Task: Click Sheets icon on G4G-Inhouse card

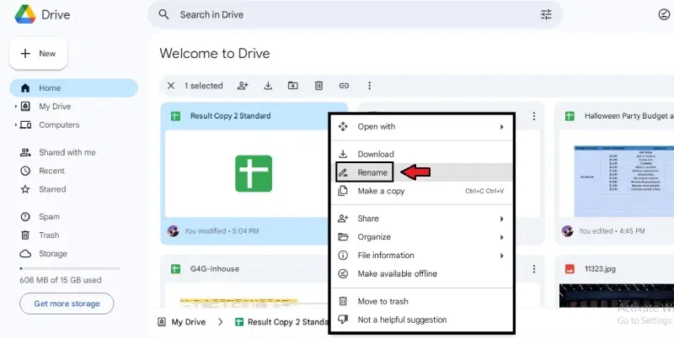Action: click(x=175, y=269)
